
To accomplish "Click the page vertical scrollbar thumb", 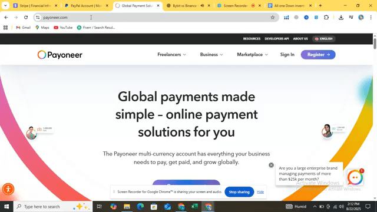I will 375,43.
